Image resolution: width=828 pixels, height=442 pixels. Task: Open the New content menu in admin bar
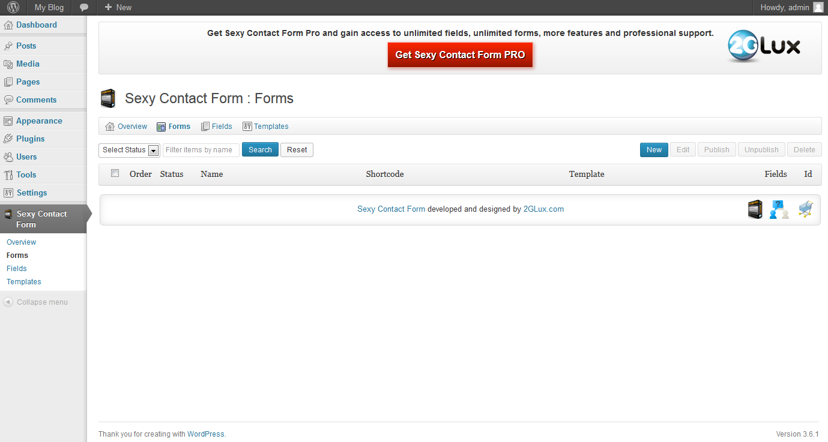118,8
